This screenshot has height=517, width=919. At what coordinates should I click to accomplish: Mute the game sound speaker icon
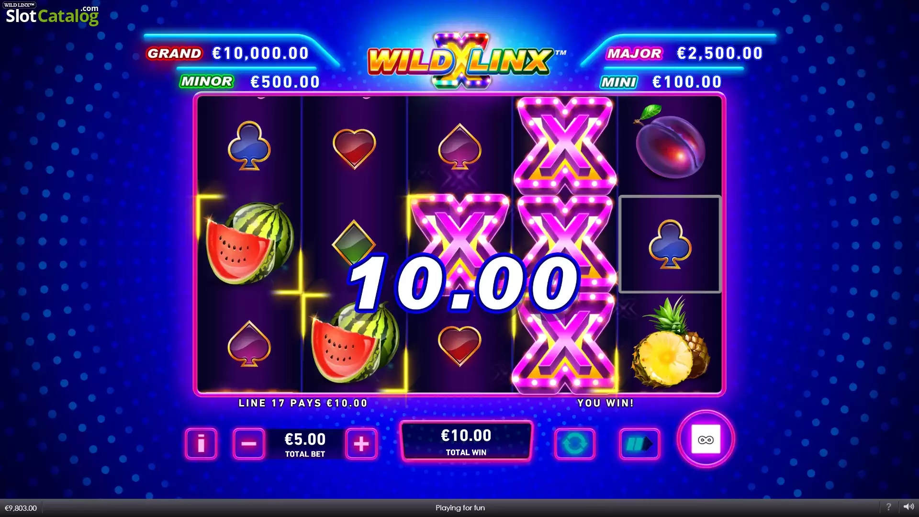pos(908,506)
